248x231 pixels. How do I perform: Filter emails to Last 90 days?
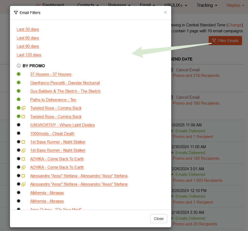pos(28,46)
